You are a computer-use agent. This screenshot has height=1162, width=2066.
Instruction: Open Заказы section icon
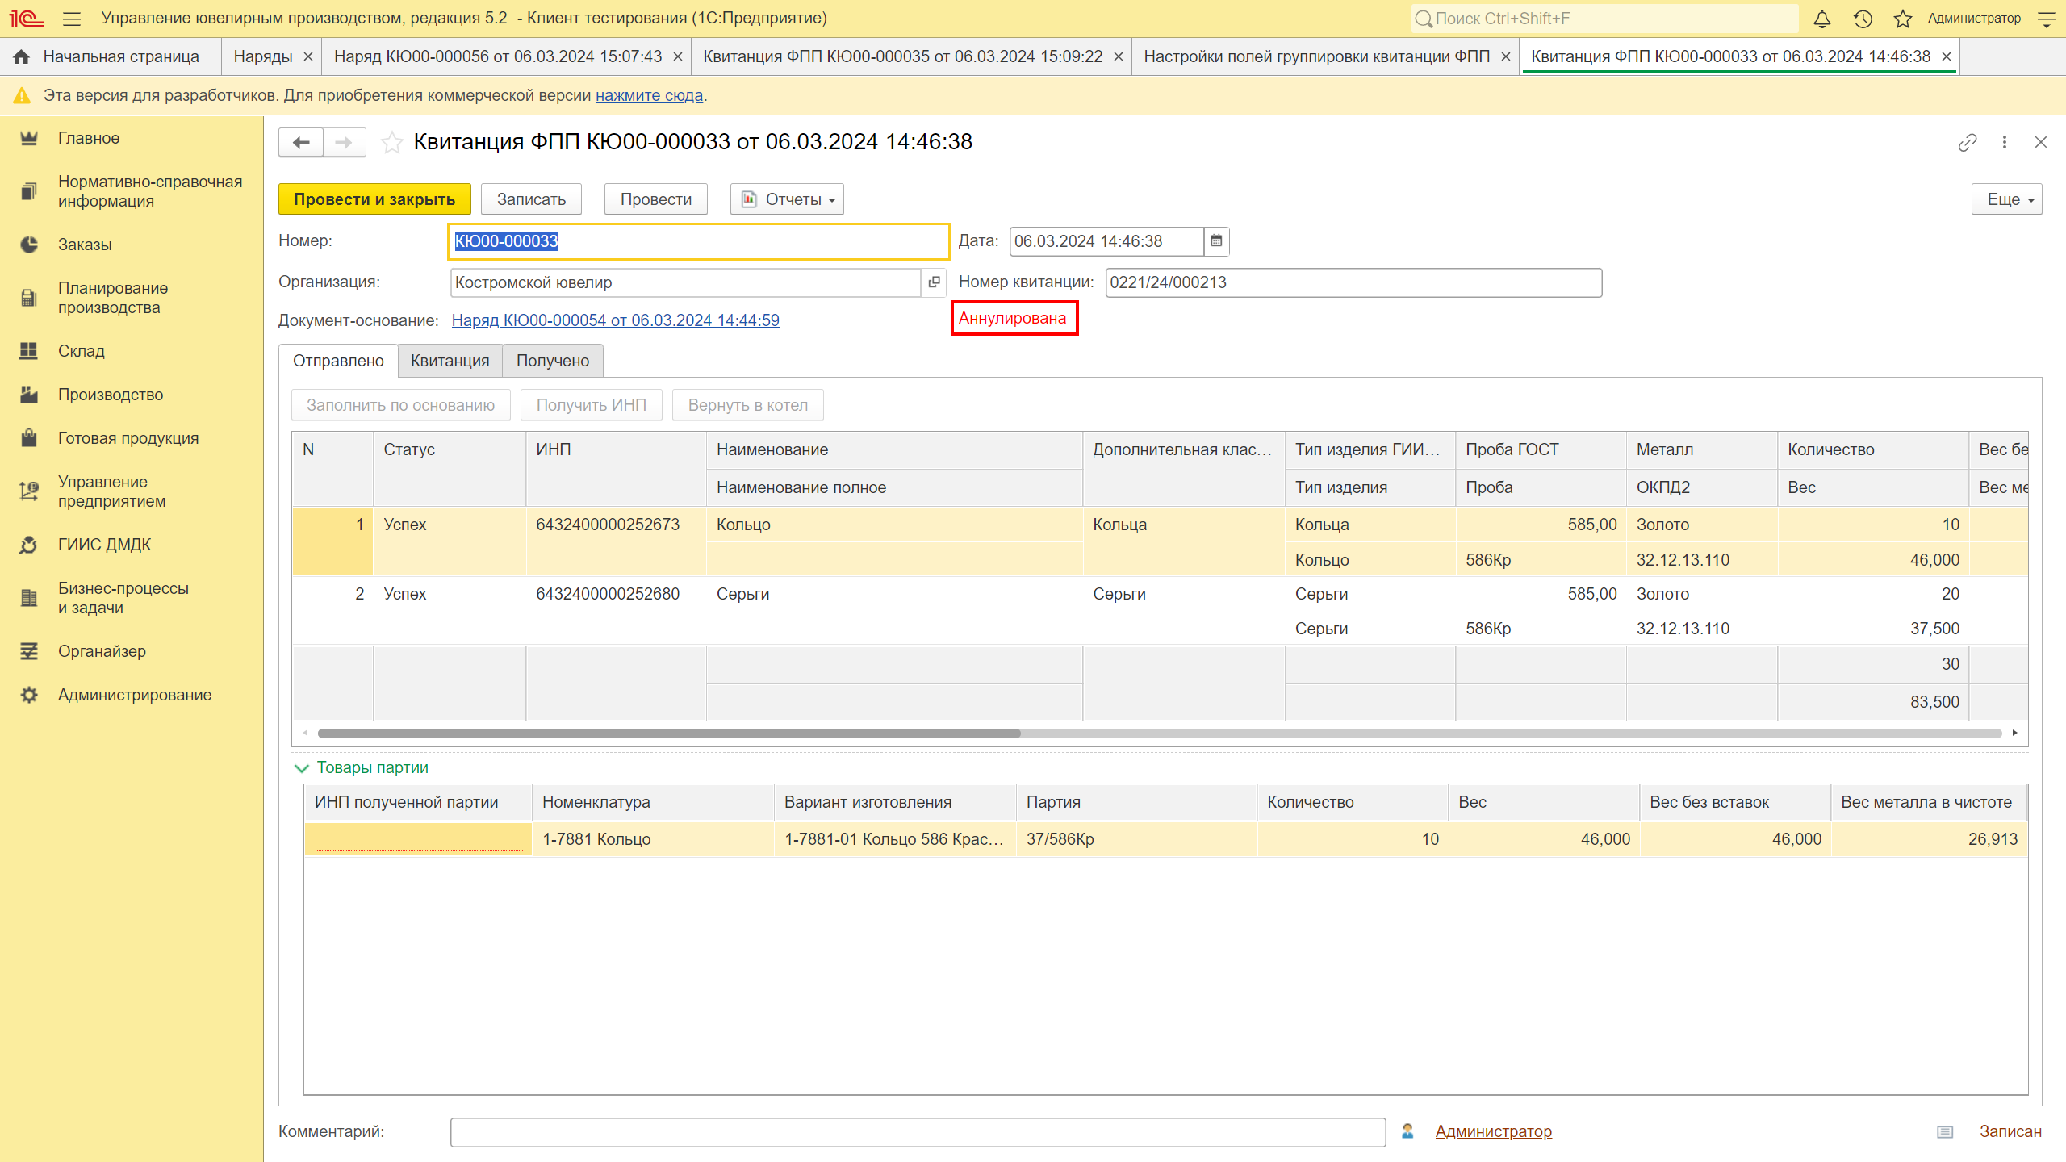coord(29,245)
